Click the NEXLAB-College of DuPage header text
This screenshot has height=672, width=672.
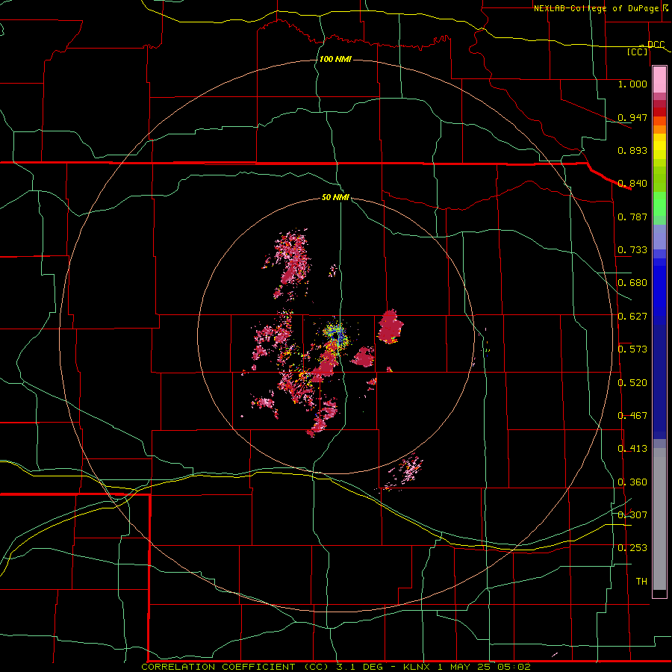[x=597, y=8]
